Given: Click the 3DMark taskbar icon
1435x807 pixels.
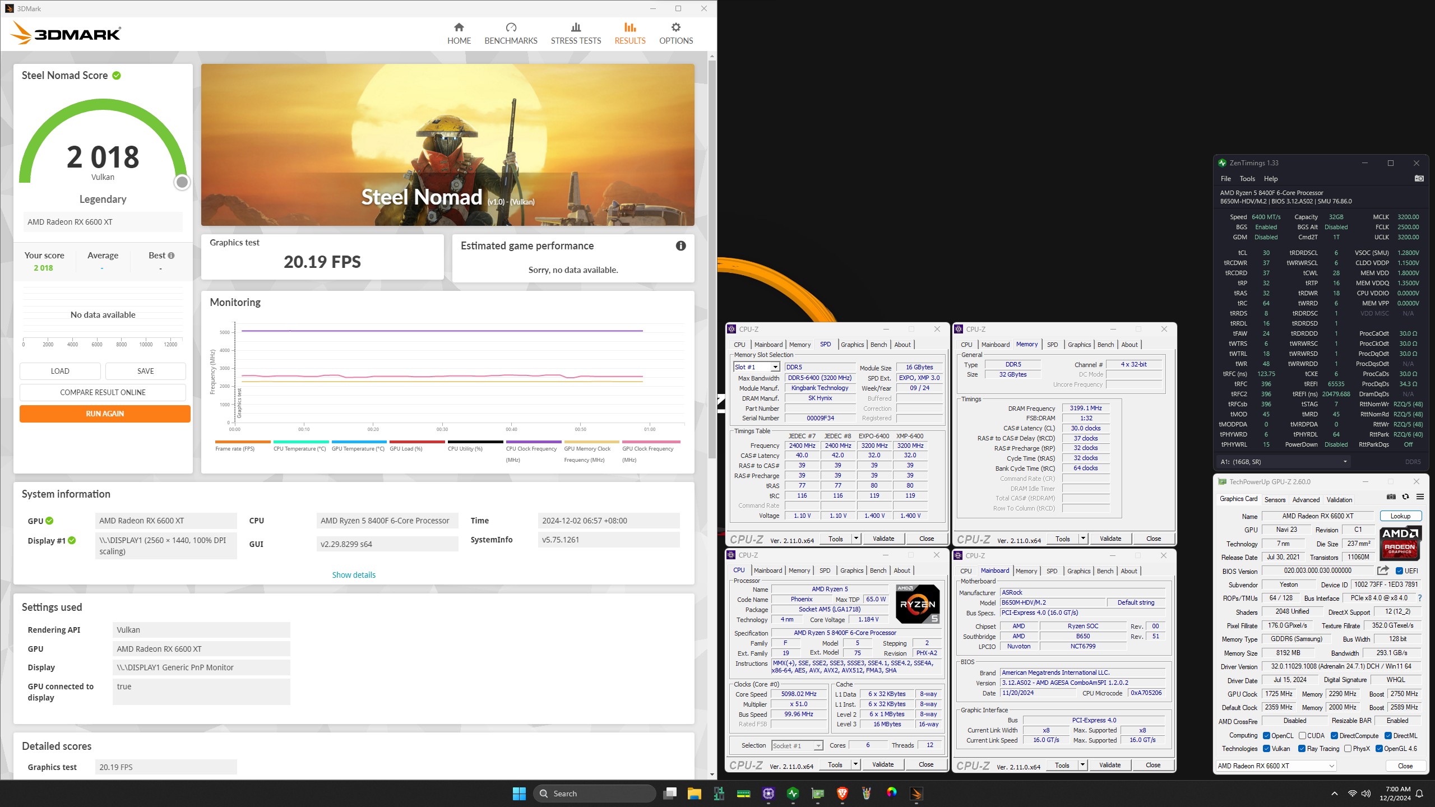Looking at the screenshot, I should click(916, 794).
